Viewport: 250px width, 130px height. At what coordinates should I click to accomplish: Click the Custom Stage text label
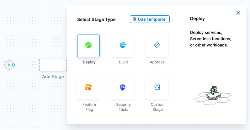(x=157, y=107)
